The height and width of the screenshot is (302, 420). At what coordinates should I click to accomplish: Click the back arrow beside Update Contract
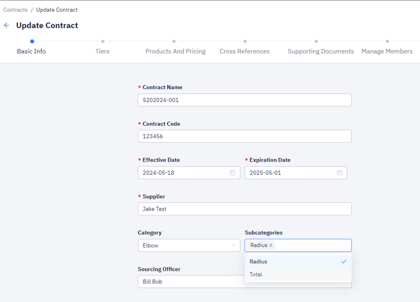[x=7, y=26]
